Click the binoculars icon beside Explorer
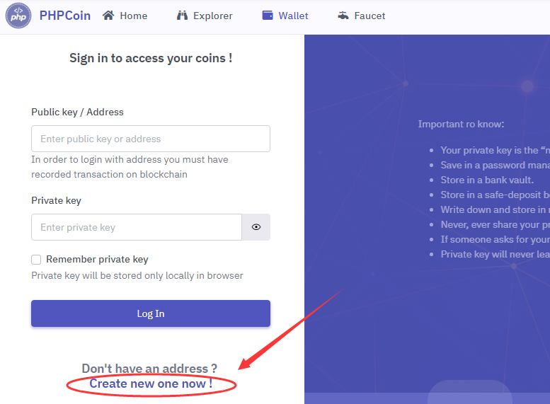Image resolution: width=550 pixels, height=404 pixels. (x=182, y=16)
